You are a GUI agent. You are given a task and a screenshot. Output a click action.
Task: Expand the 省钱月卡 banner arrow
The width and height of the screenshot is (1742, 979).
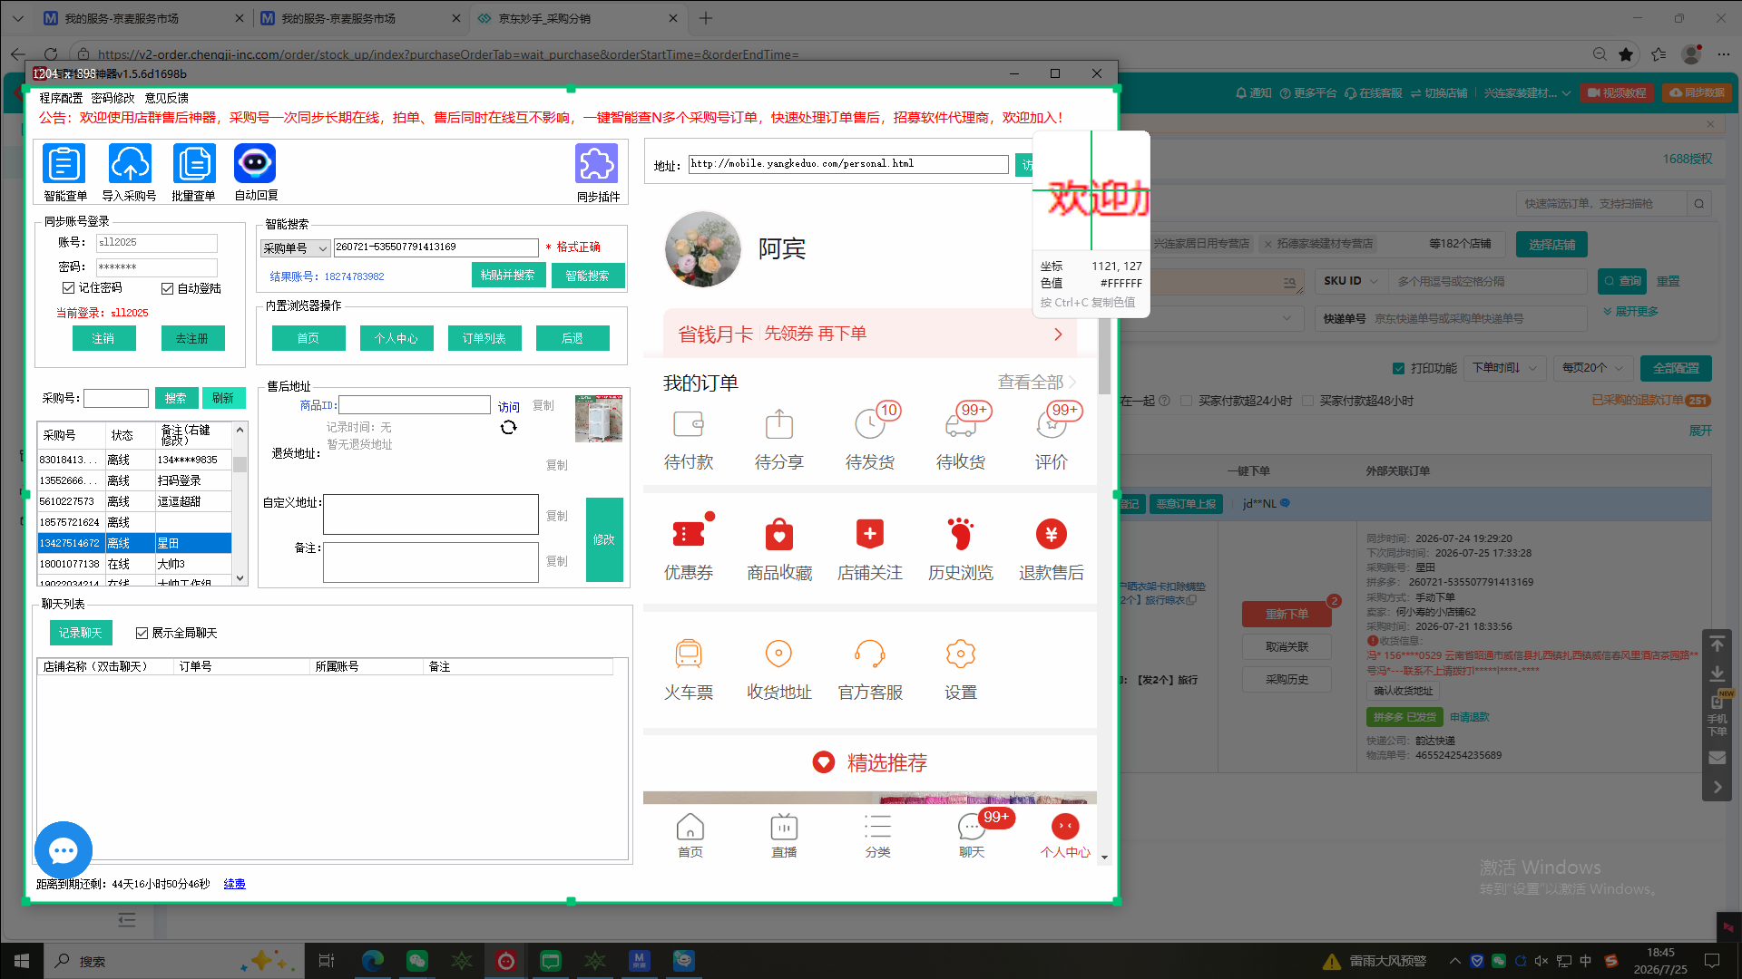click(1058, 334)
